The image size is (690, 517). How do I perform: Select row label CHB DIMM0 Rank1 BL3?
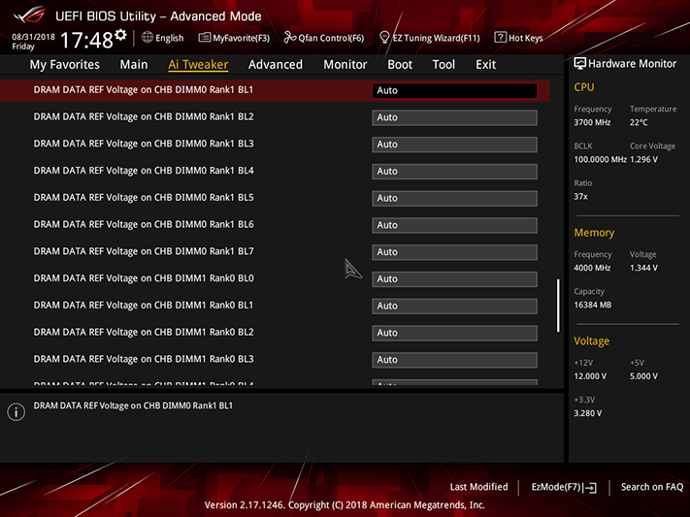(144, 144)
